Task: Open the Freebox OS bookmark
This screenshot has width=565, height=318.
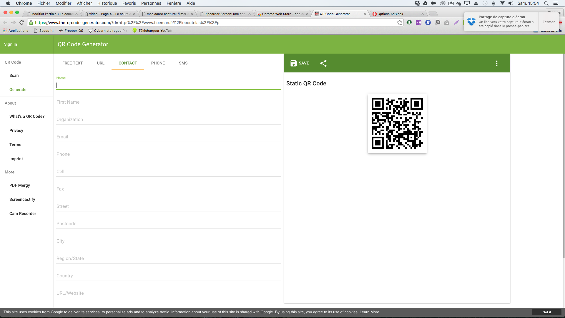Action: 71,31
